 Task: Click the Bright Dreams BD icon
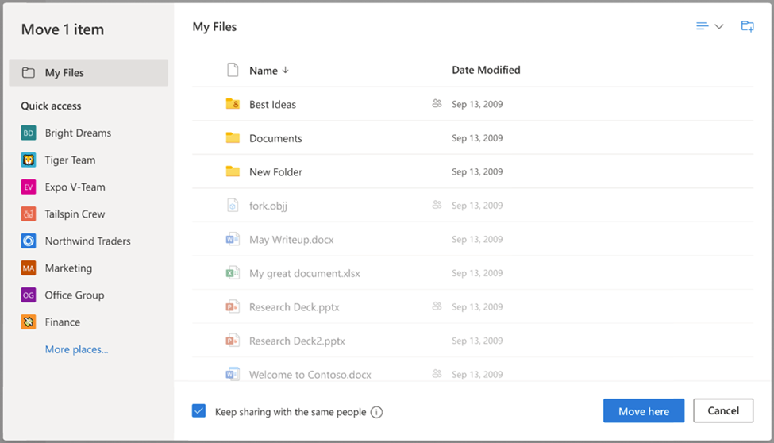29,133
